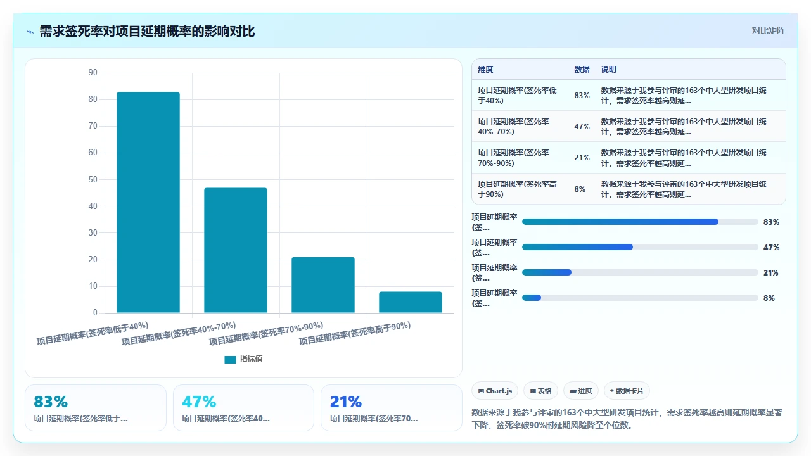Select the table row with 8% value

629,189
